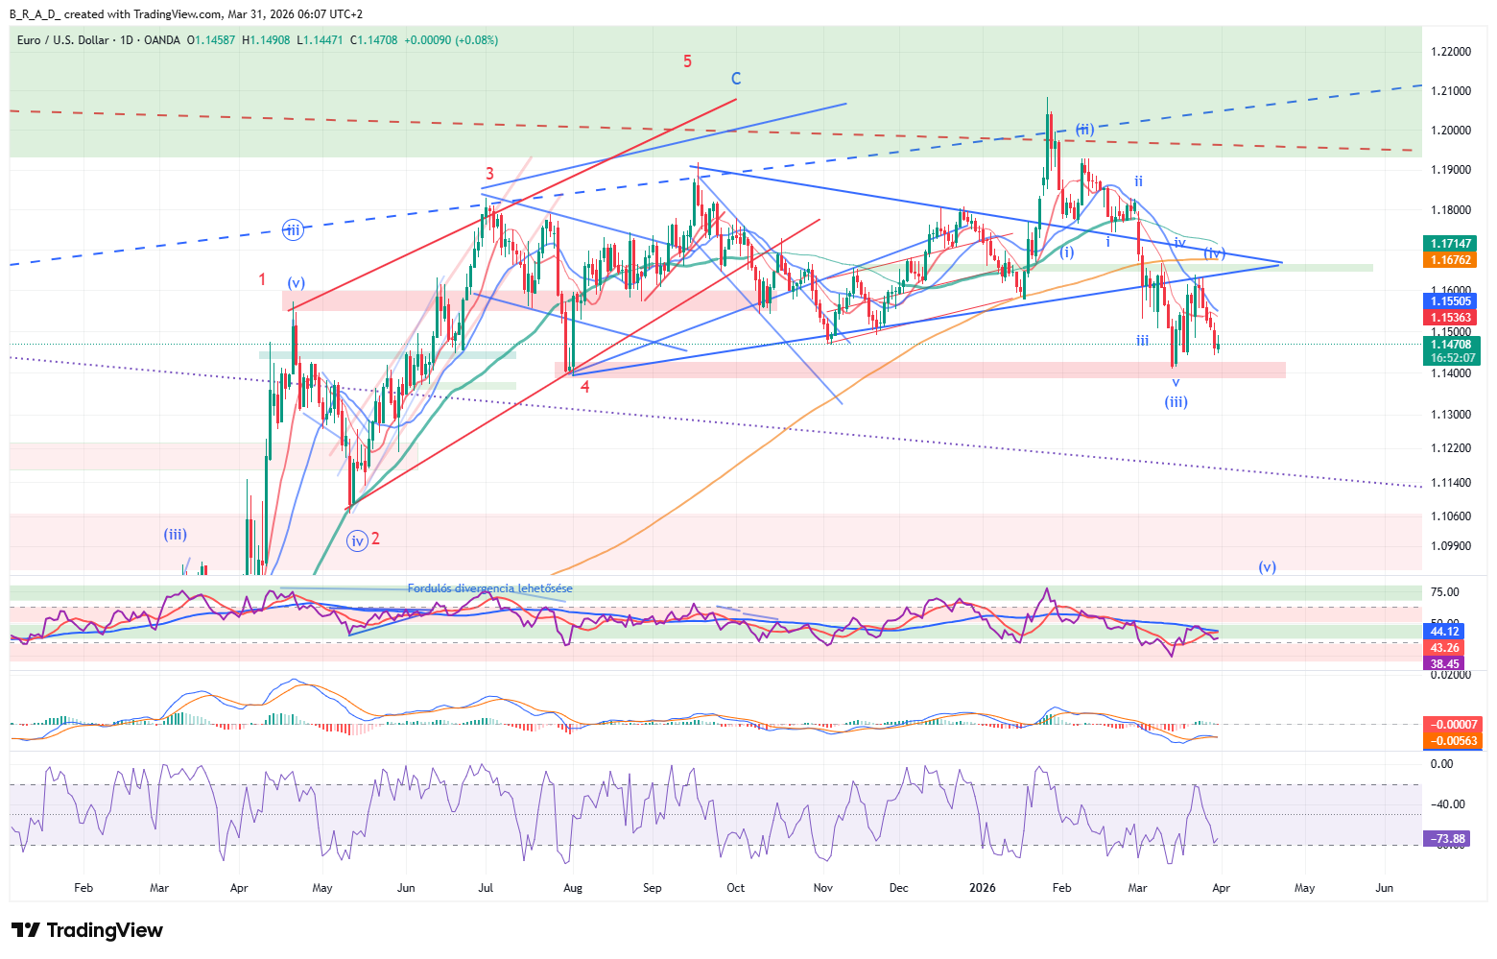1497x959 pixels.
Task: Click the current price 1.14708 label
Action: point(1450,344)
